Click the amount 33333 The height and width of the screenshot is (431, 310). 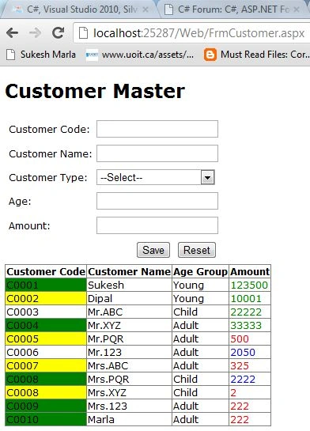[x=246, y=326]
